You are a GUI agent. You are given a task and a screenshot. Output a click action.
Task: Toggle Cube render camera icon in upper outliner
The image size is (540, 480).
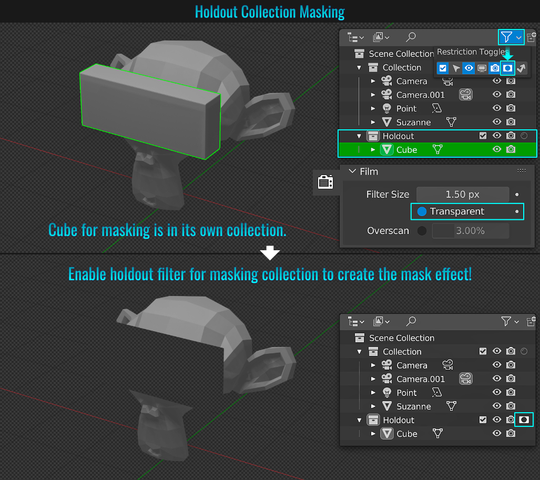511,149
